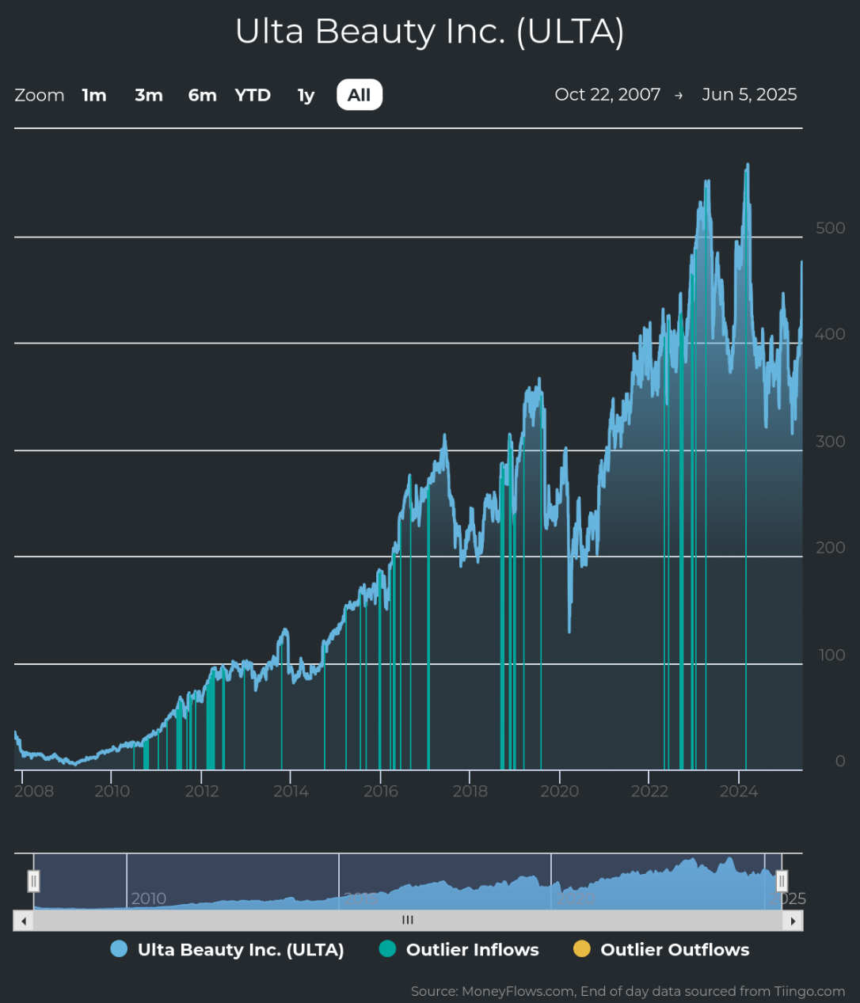This screenshot has width=860, height=1003.
Task: Click the left navigator scroll arrow
Action: 23,921
